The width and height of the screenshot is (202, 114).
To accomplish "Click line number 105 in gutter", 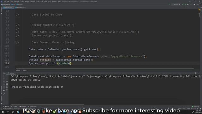I will 7,63.
